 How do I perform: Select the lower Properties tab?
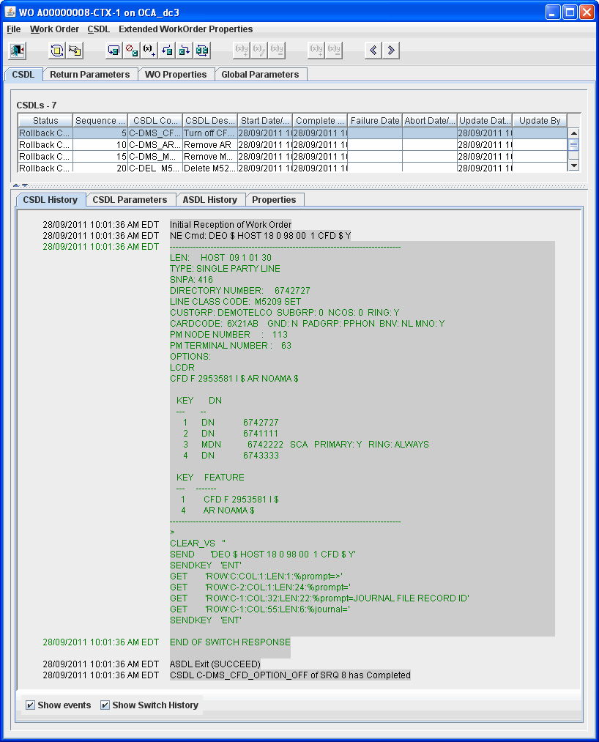point(274,200)
